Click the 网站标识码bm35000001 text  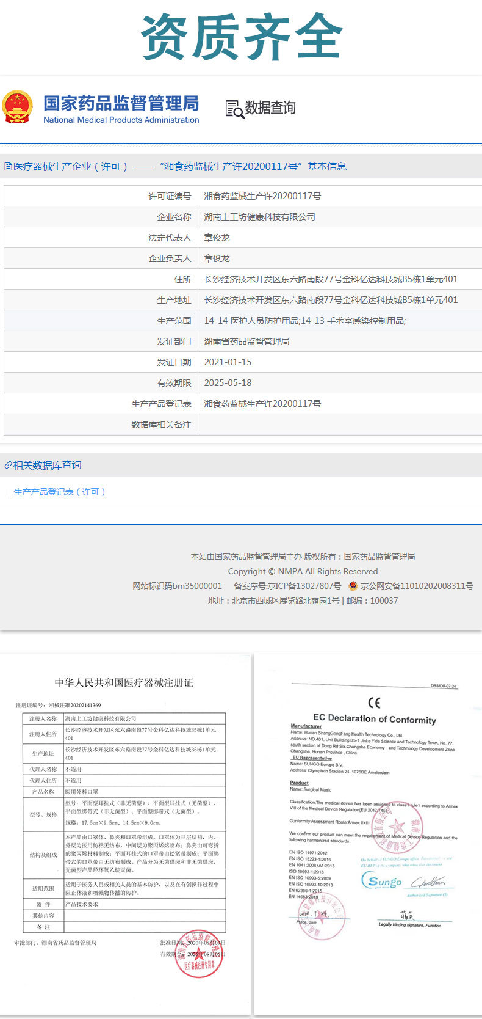tap(177, 586)
